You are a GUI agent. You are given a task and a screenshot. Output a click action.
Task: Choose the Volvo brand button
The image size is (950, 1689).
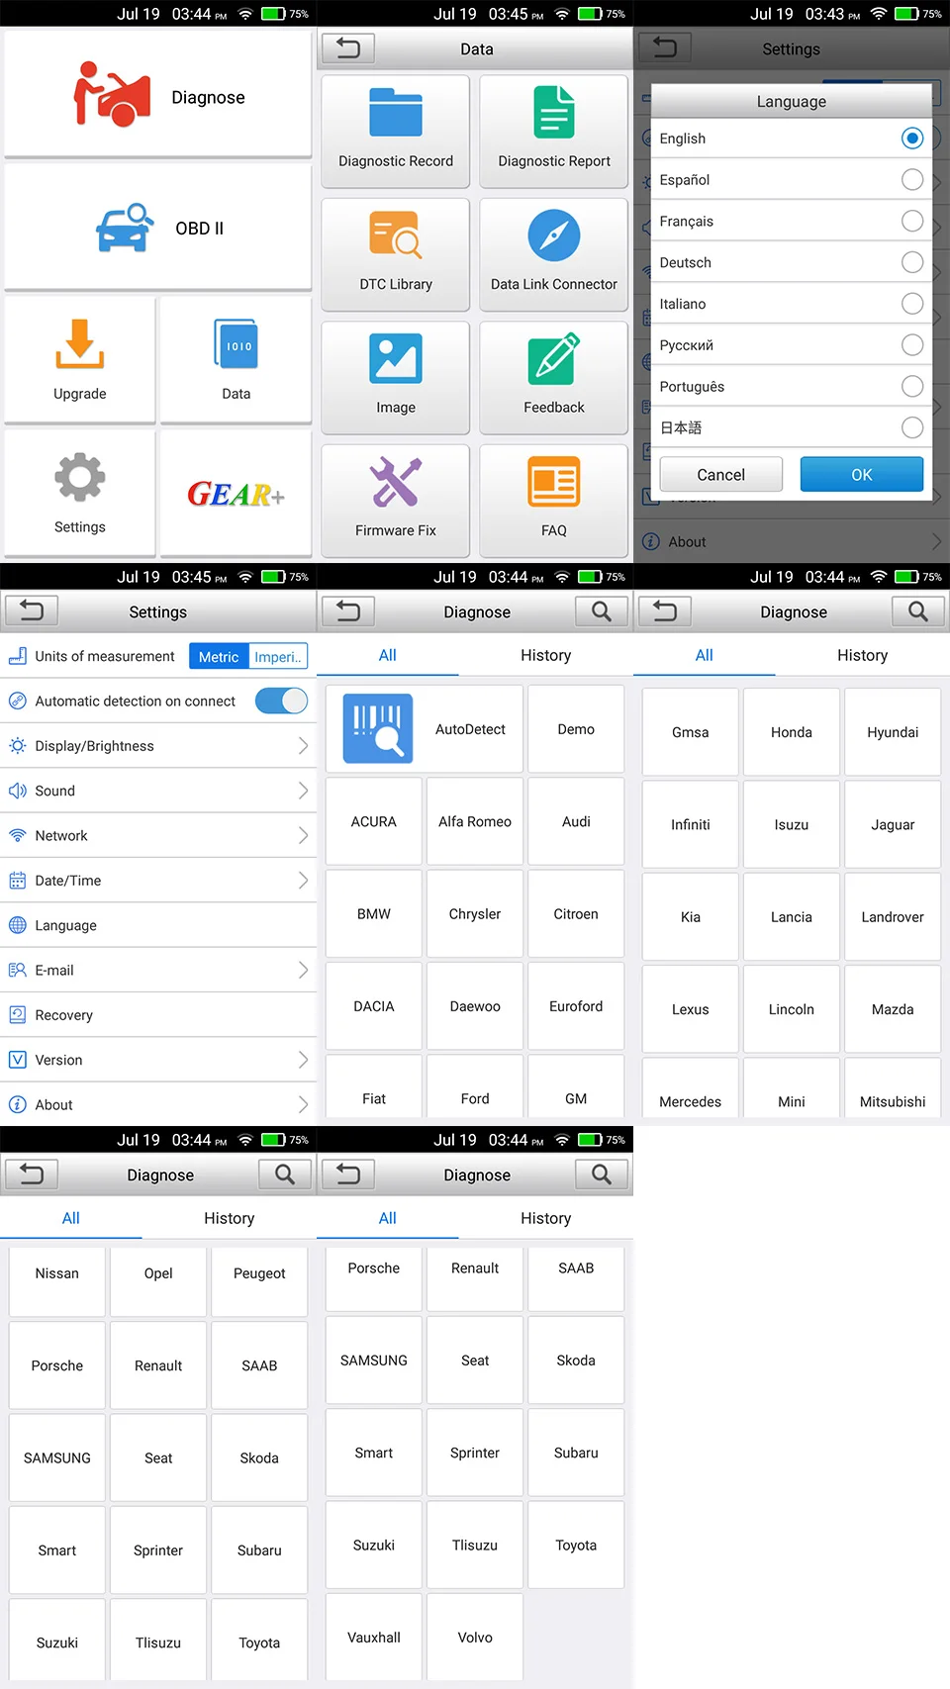[475, 1638]
